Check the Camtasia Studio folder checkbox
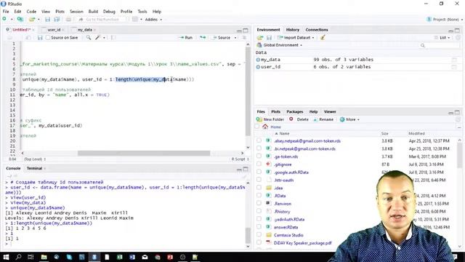This screenshot has height=262, width=465. pyautogui.click(x=259, y=234)
